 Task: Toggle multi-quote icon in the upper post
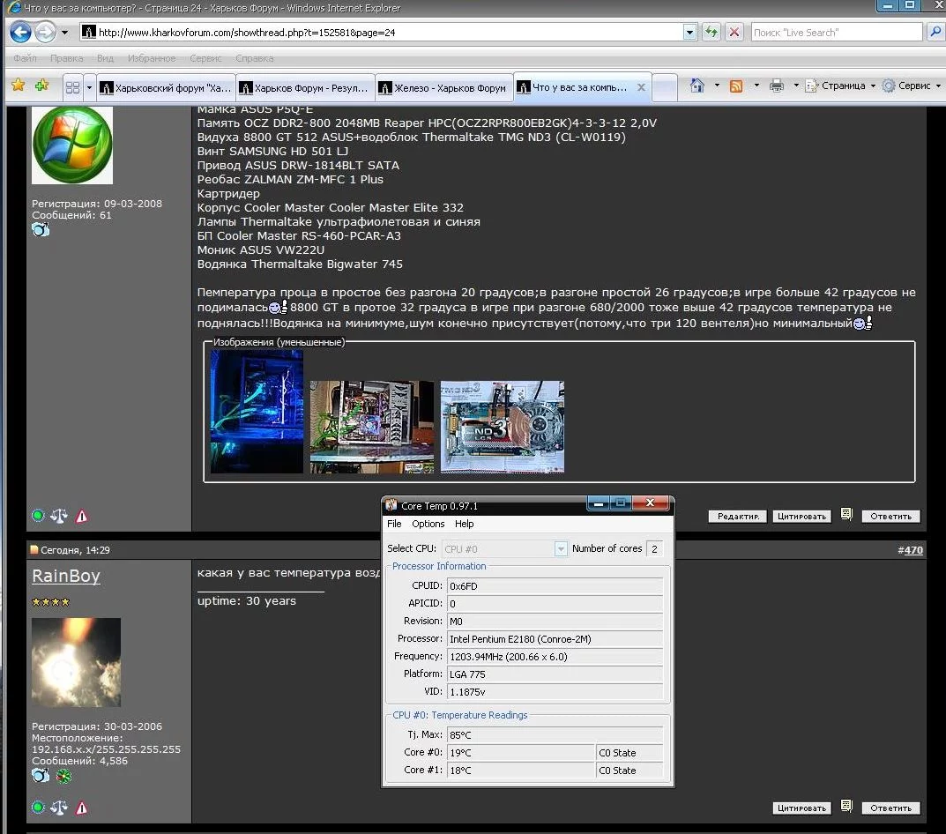[846, 514]
